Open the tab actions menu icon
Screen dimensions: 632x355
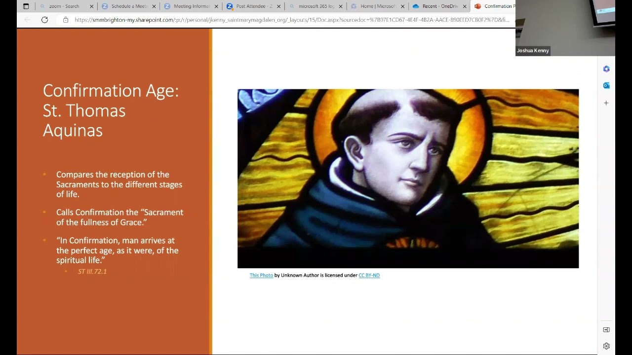[26, 6]
